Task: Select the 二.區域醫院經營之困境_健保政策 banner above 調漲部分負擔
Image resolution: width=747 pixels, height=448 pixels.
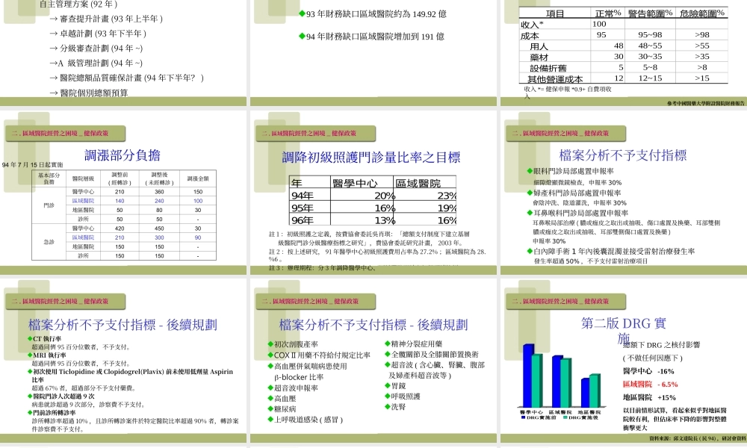Action: (x=63, y=133)
